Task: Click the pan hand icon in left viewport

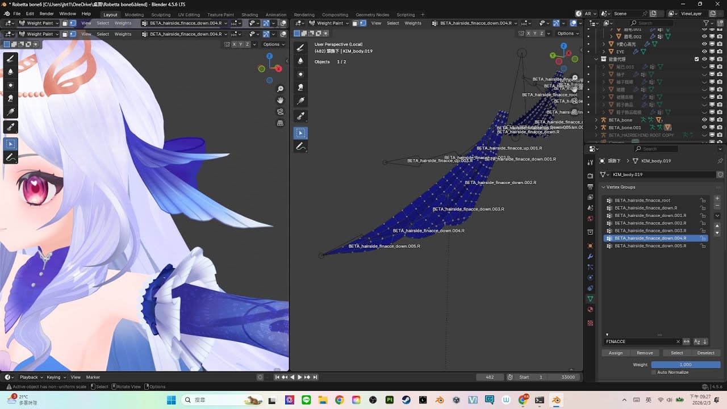Action: click(x=281, y=101)
